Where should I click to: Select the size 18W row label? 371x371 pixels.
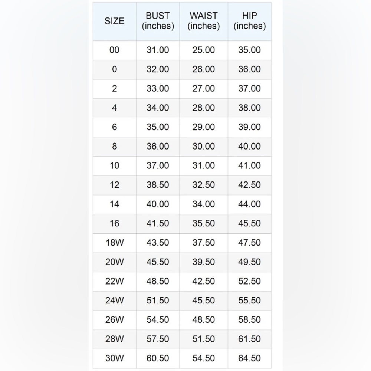coord(115,243)
